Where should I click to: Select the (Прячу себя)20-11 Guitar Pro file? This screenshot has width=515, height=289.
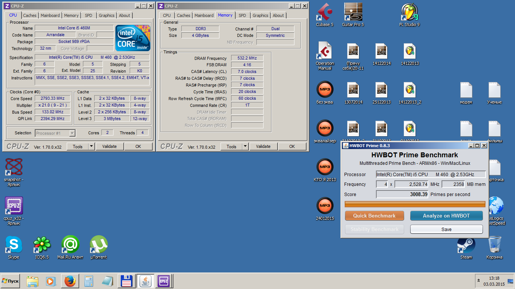[353, 56]
